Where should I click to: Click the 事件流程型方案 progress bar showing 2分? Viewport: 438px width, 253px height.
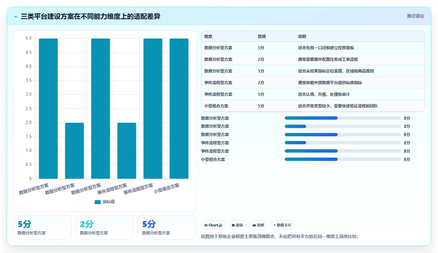pos(343,143)
